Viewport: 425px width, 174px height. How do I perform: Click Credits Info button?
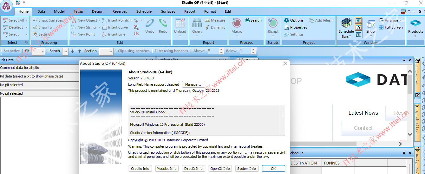click(x=140, y=169)
